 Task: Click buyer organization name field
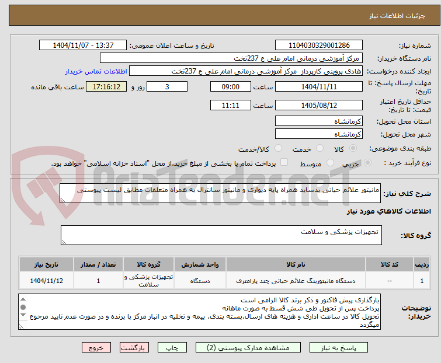coord(231,58)
